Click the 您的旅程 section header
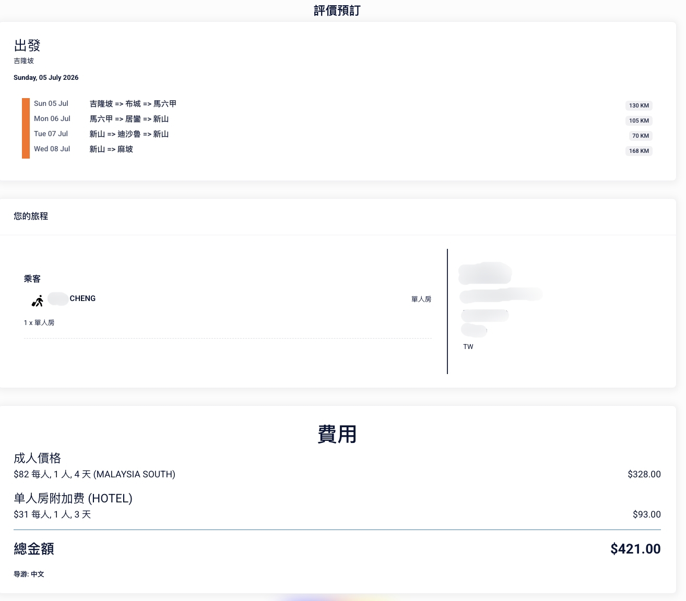Viewport: 686px width, 601px height. pos(31,216)
